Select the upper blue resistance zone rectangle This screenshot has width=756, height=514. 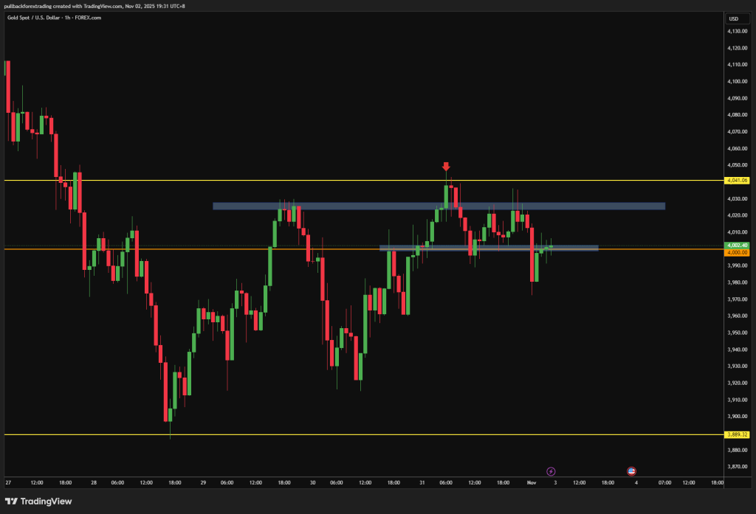(439, 206)
